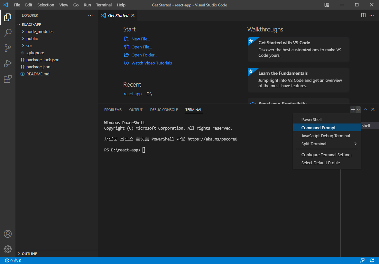Open the Terminal menu

click(104, 5)
